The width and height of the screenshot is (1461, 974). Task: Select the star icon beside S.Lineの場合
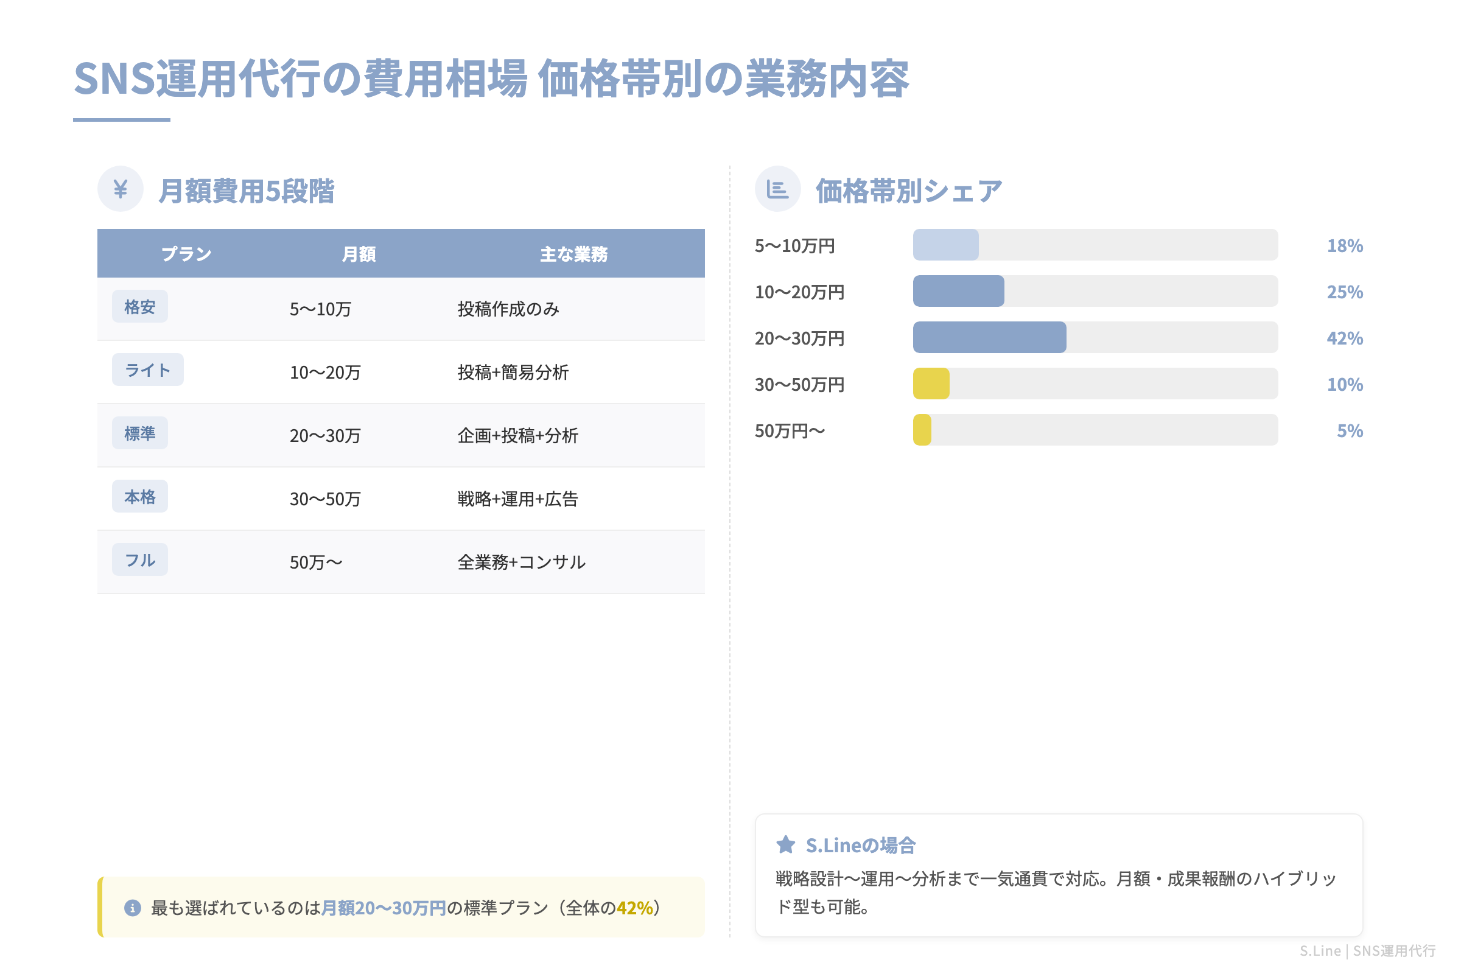coord(787,844)
